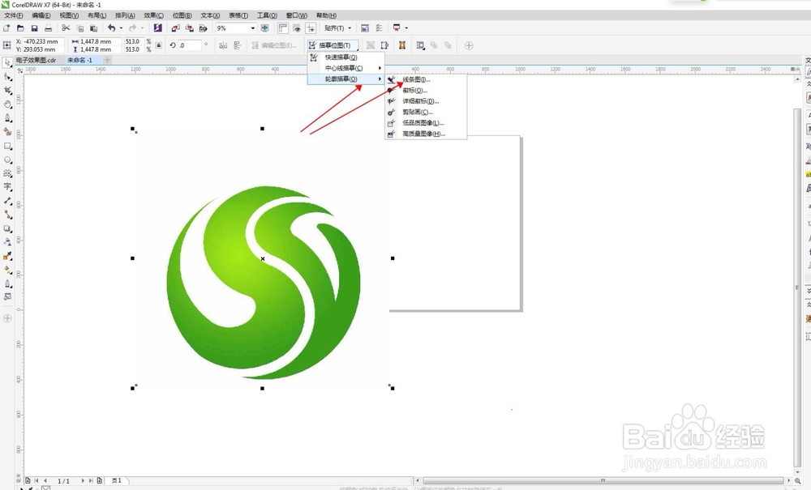811x490 pixels.
Task: Click the 编辑位图(E)... button
Action: coord(275,45)
